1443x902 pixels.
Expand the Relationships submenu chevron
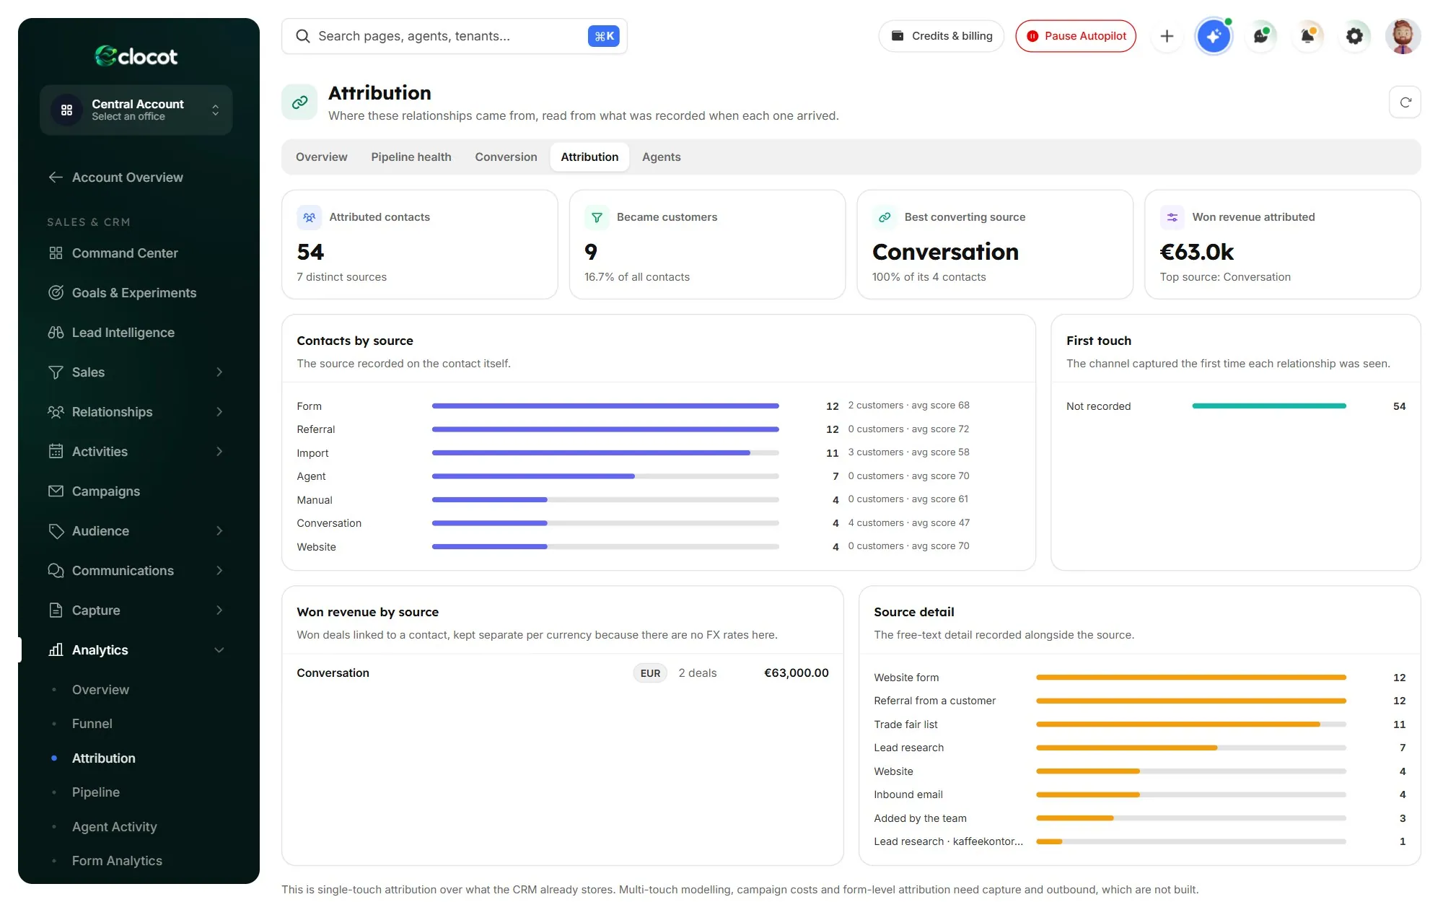pyautogui.click(x=219, y=412)
